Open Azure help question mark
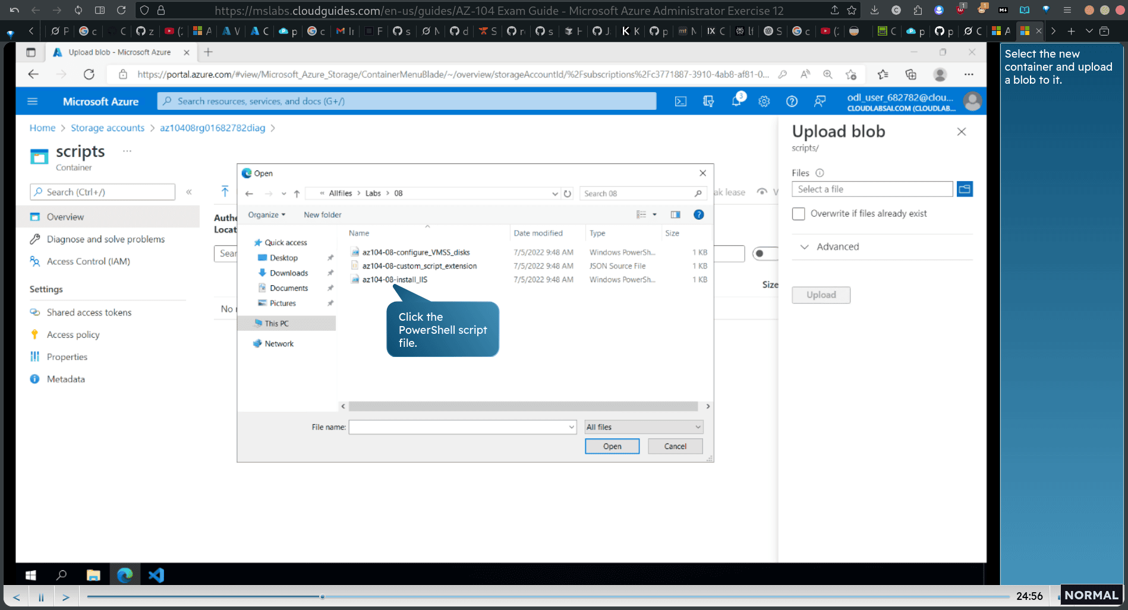 tap(792, 102)
